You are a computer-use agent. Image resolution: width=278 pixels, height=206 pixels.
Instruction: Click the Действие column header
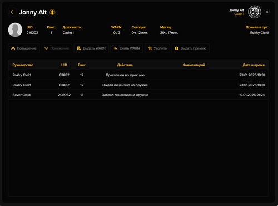125,65
